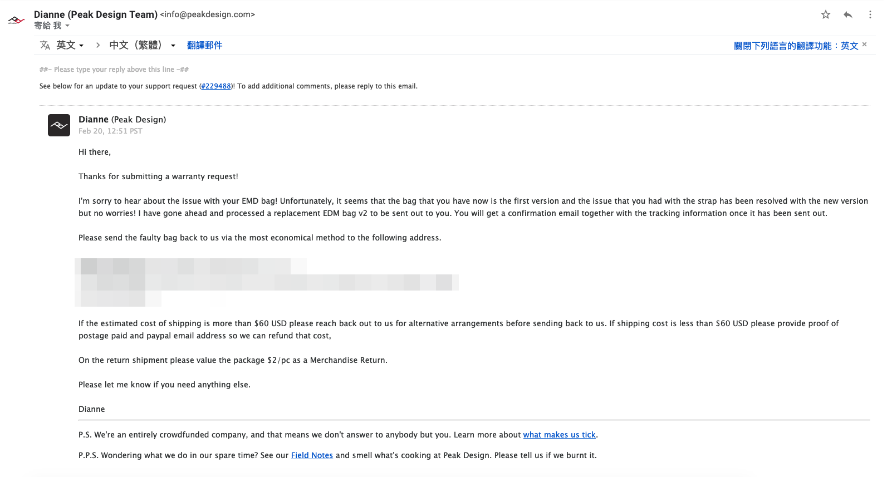Click the info@peakdesign.com sender address
Viewport: 887px width, 477px height.
207,14
